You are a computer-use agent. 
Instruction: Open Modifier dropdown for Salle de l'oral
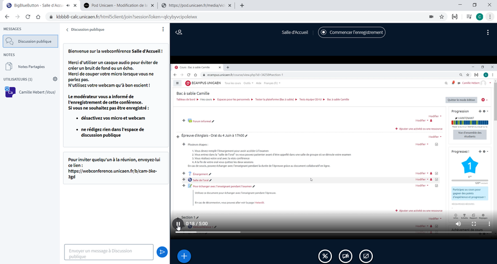(x=421, y=180)
